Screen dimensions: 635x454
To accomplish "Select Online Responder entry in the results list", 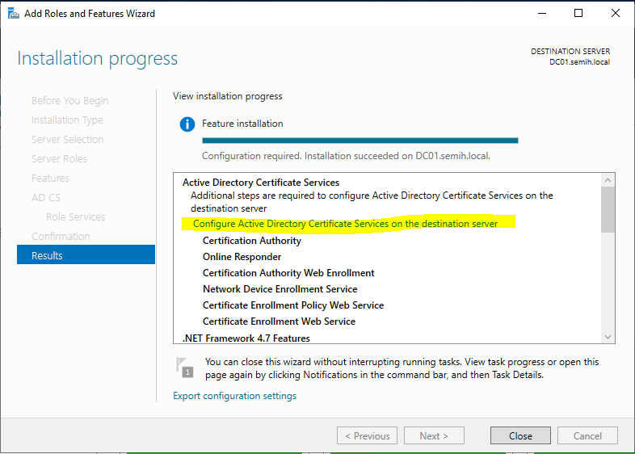I will click(x=242, y=257).
